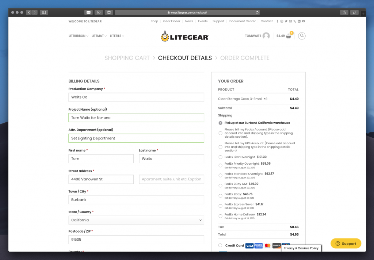Toggle the Safari sidebar button

pyautogui.click(x=44, y=12)
